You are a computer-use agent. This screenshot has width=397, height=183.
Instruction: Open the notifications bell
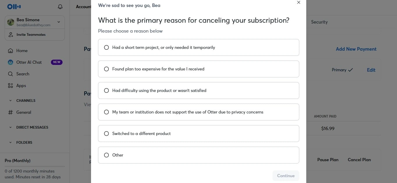coord(60,7)
